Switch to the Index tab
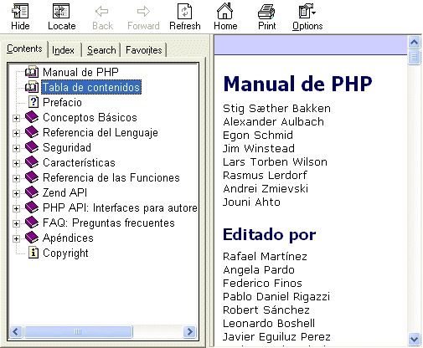Image resolution: width=423 pixels, height=348 pixels. click(64, 50)
